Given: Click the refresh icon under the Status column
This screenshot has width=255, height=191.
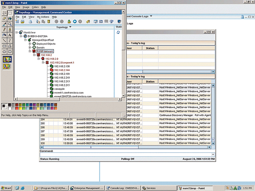Looking at the screenshot, I should pyautogui.click(x=118, y=32).
